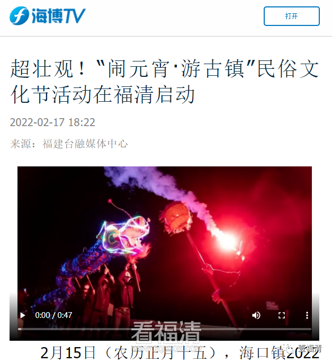Tap the 打开 button
The width and height of the screenshot is (332, 363).
(292, 16)
